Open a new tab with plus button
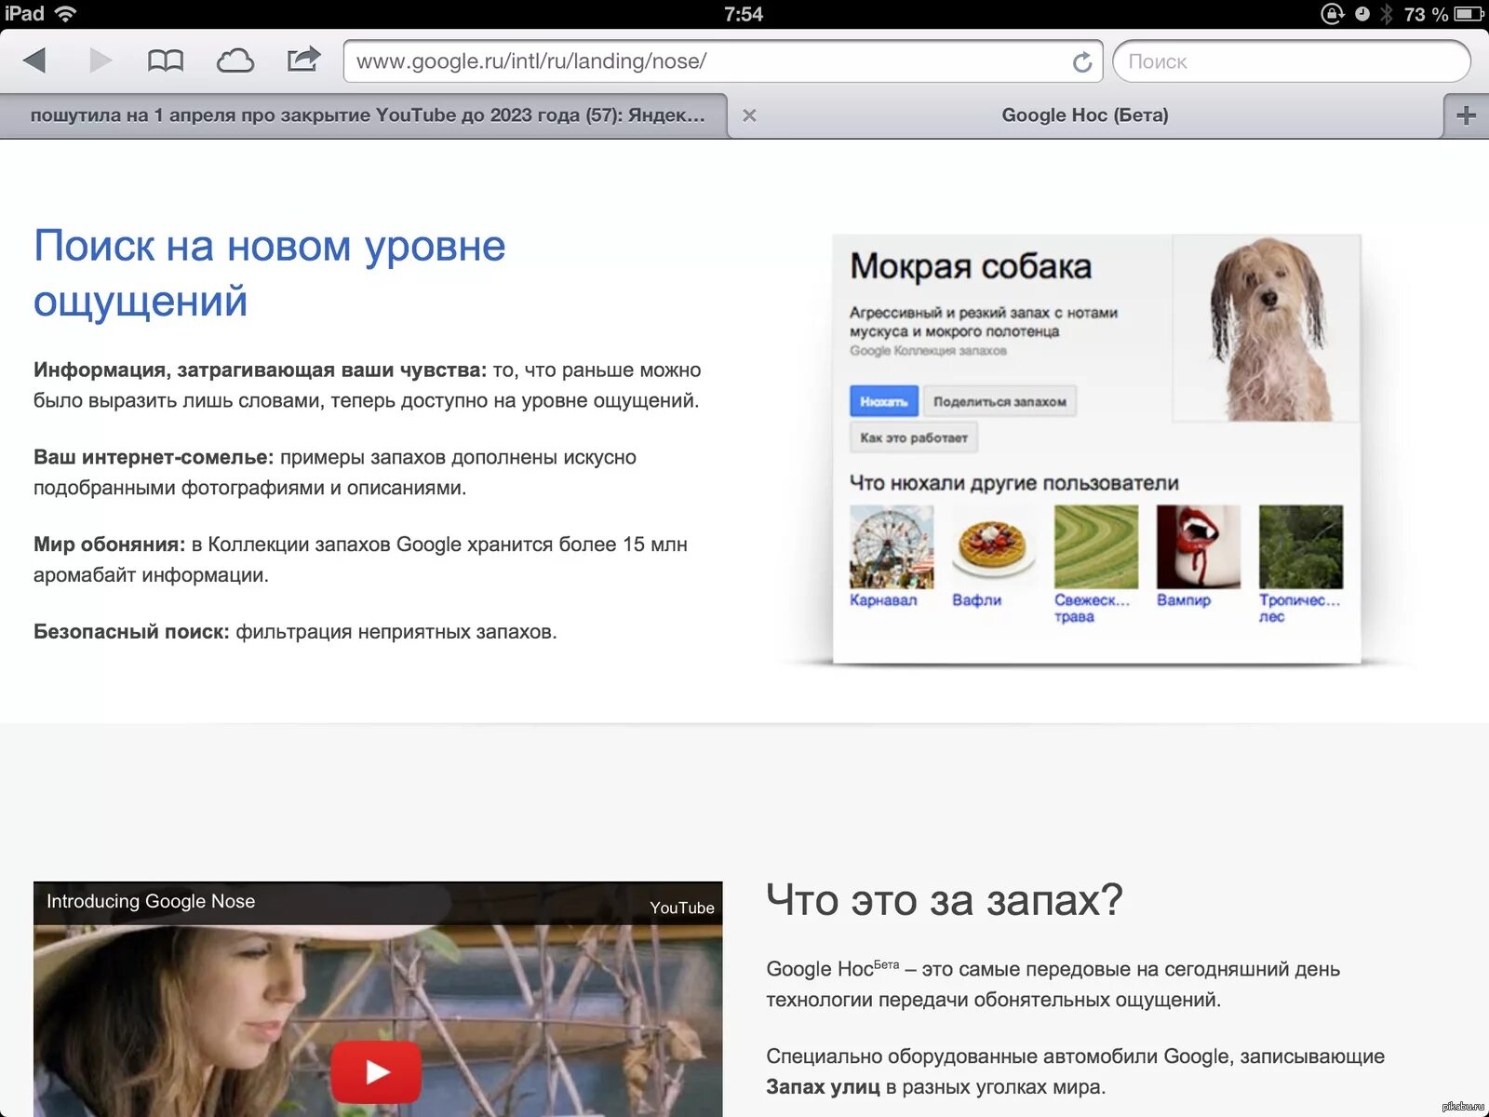This screenshot has width=1489, height=1117. (x=1466, y=115)
